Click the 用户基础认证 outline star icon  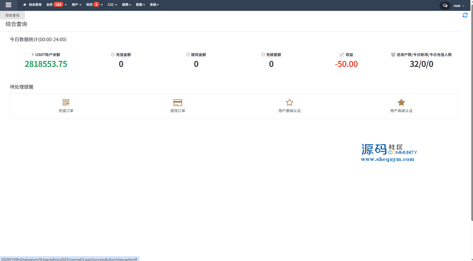[x=289, y=102]
